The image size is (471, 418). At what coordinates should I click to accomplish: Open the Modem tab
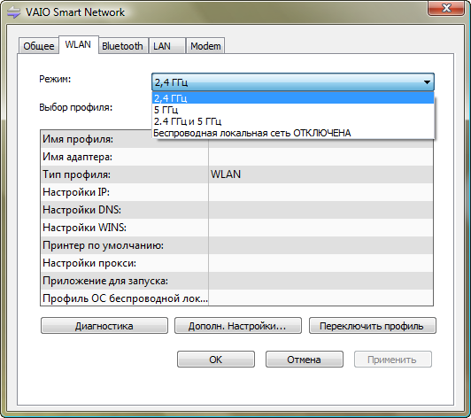coord(205,46)
